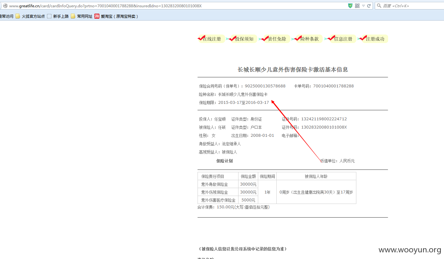Click card number 7001040001788288
Viewport: 444px width, 259px height.
pyautogui.click(x=333, y=86)
